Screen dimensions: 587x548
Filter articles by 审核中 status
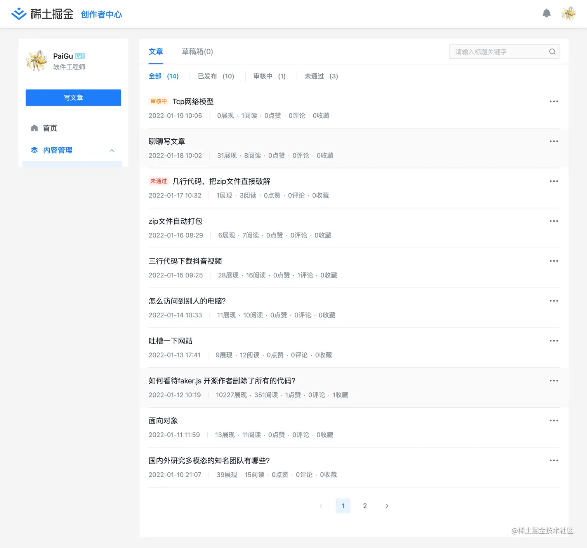point(269,76)
